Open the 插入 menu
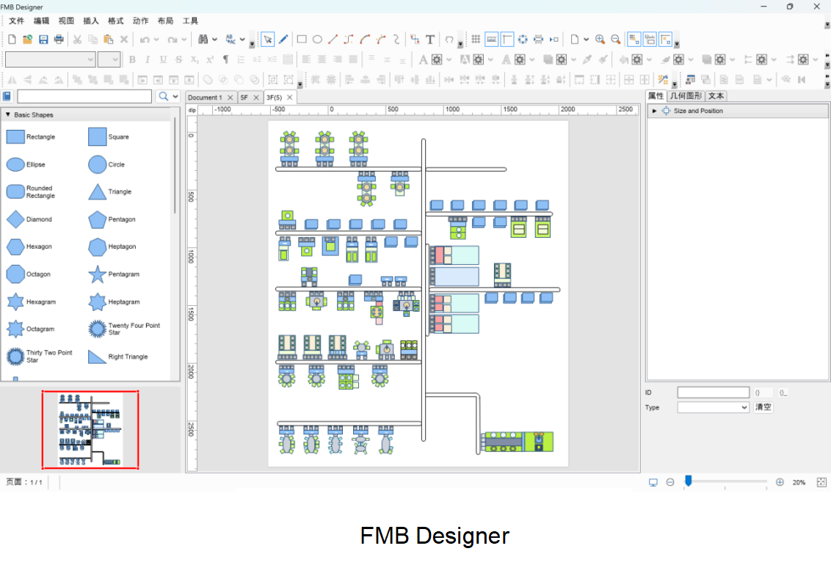 [90, 21]
